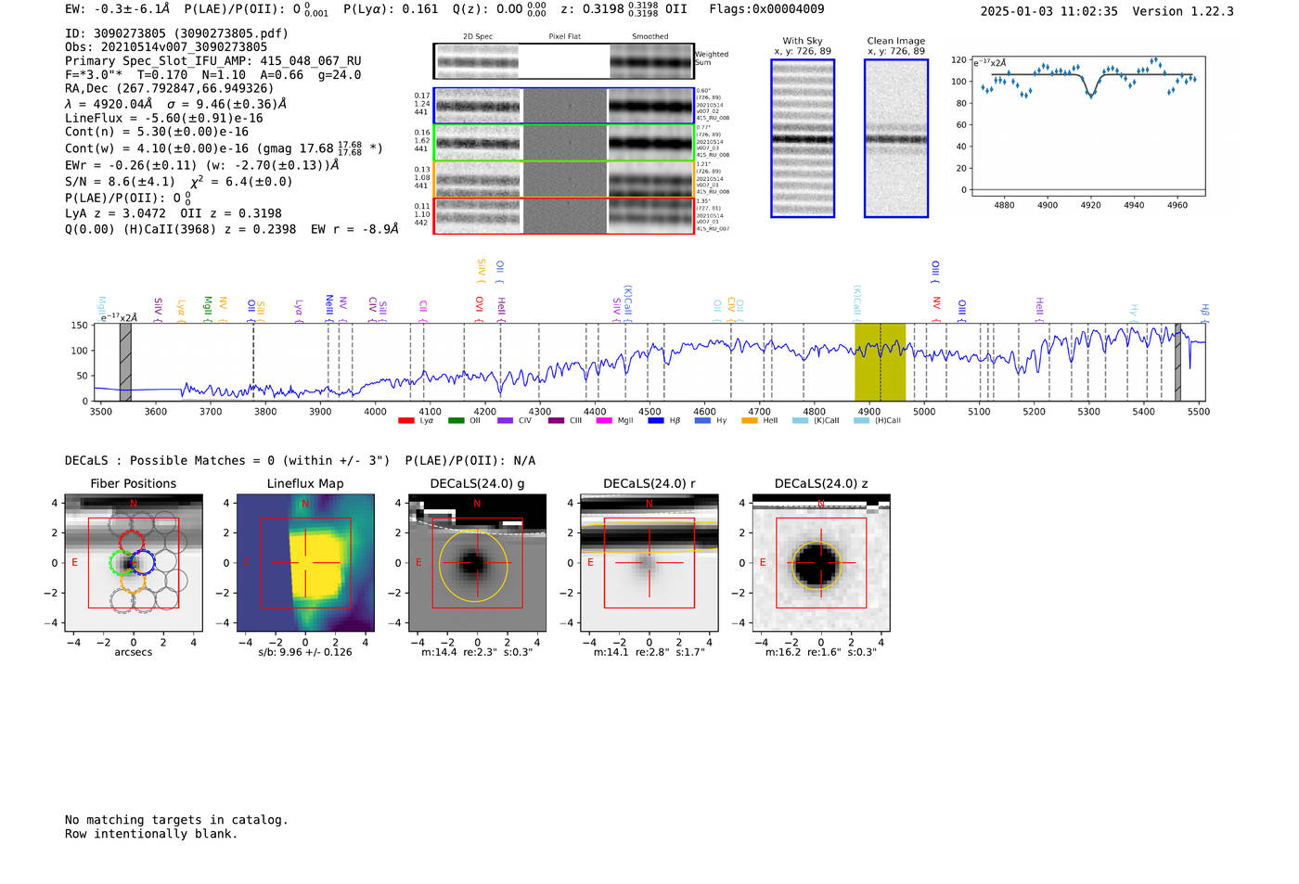Click the 'Row intentionally blank.' text
1299x884 pixels.
(x=151, y=834)
